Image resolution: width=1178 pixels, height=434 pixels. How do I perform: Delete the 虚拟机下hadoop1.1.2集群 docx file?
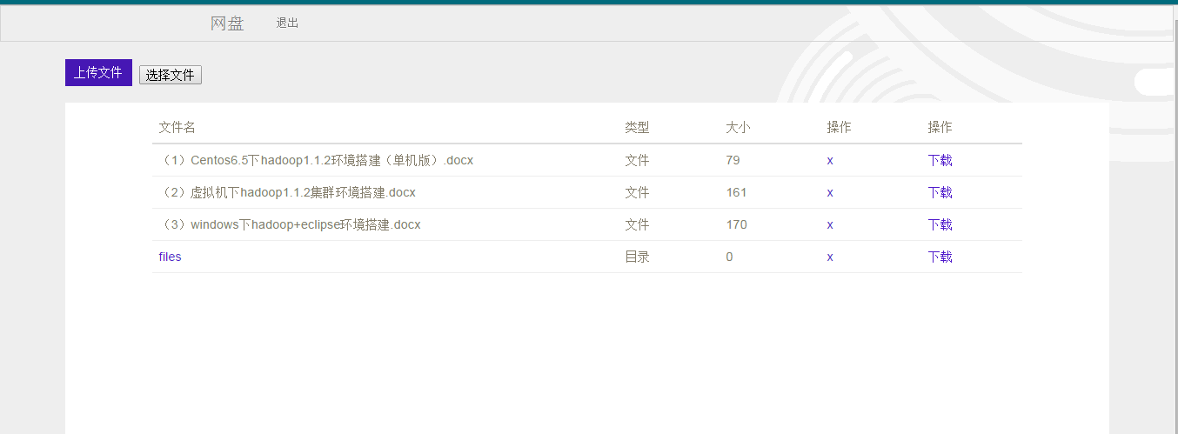[x=830, y=192]
